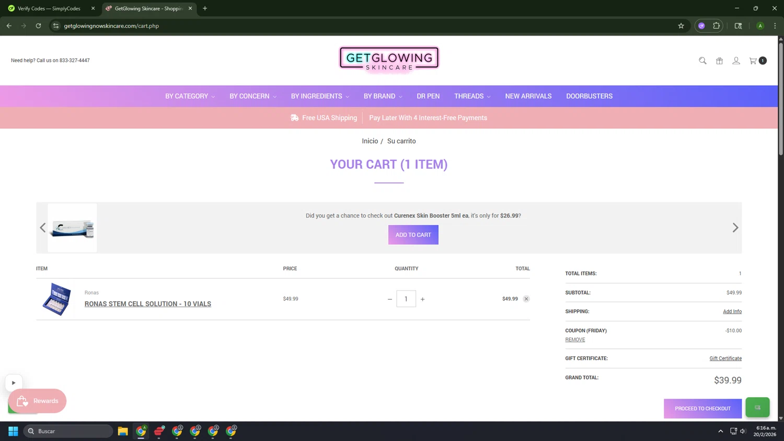Image resolution: width=784 pixels, height=441 pixels.
Task: Close the GetGlowing Skincare tab
Action: 190,8
